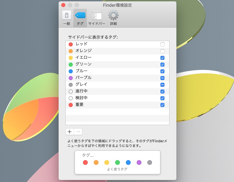Open the 一般 preferences pane
The width and height of the screenshot is (234, 182).
(x=67, y=18)
